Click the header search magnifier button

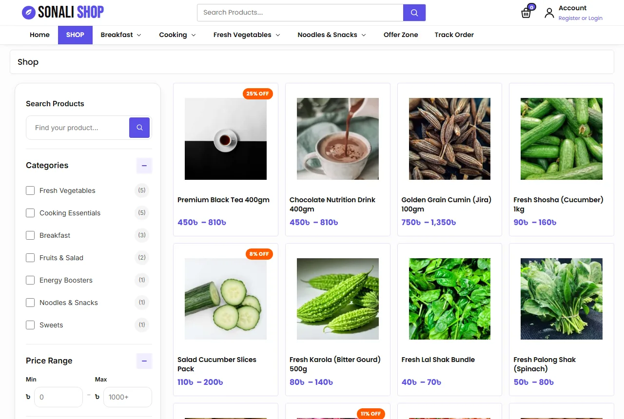pos(414,13)
